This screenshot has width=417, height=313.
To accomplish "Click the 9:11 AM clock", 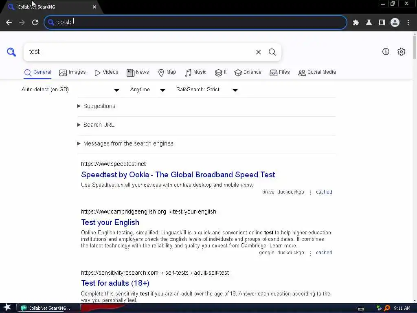I will (402, 308).
